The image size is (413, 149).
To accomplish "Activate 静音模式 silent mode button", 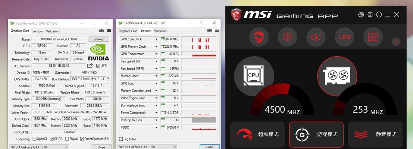I will click(x=375, y=134).
